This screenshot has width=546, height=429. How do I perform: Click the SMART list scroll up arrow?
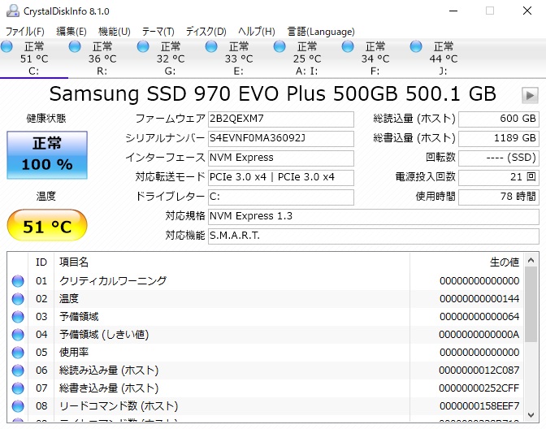pos(531,260)
